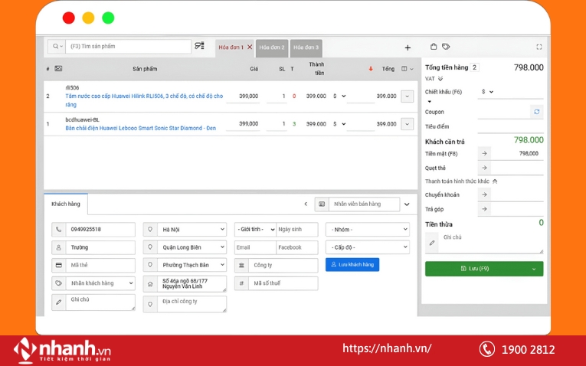Click the home icon beside street address
Screen dimensions: 586x366
150,284
